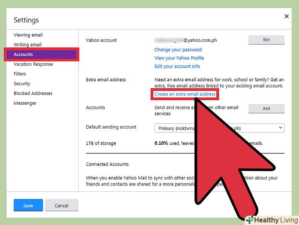Click the Change your password link
The height and width of the screenshot is (225, 299).
178,50
